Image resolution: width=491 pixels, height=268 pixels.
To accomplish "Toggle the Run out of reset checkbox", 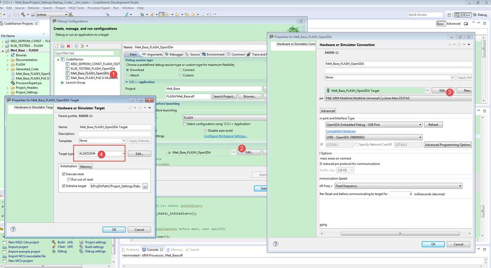I will (69, 180).
